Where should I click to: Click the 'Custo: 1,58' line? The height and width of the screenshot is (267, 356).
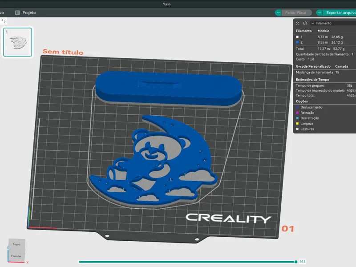305,59
